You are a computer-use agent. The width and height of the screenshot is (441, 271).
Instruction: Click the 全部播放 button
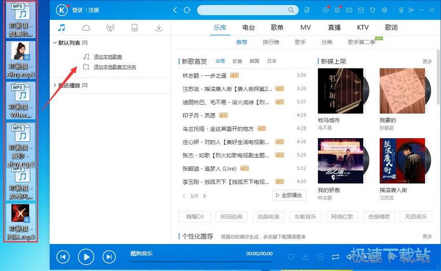click(289, 195)
